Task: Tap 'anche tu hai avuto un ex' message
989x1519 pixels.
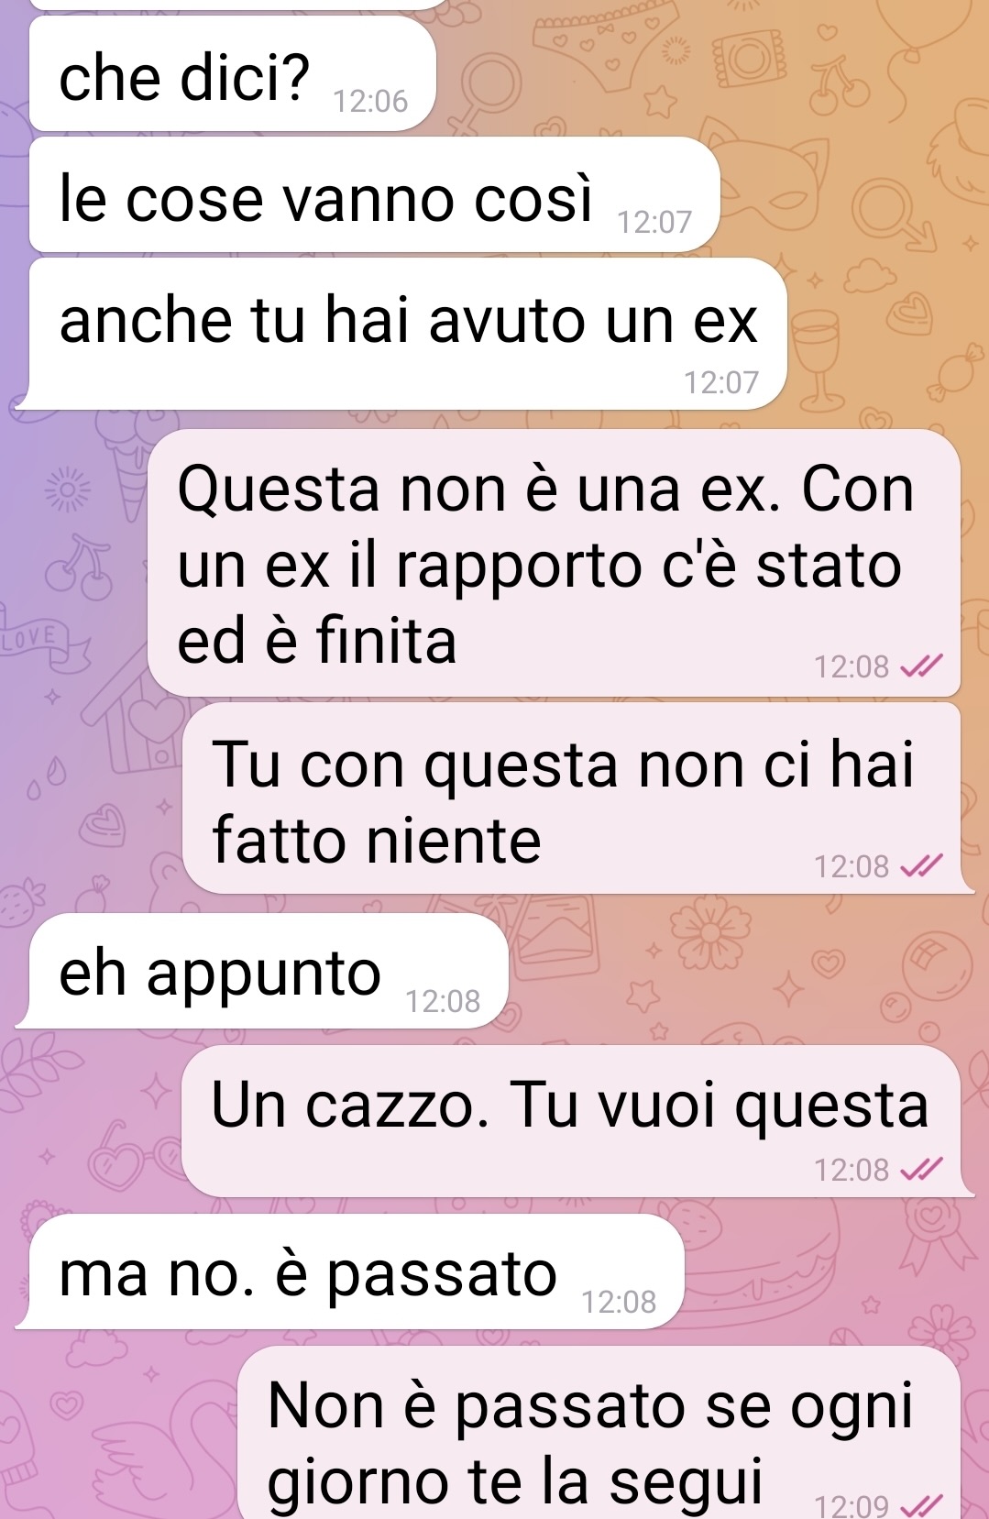Action: pos(408,334)
